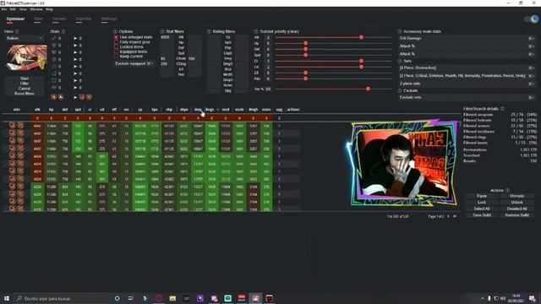Click the info icon beside Stats heading
Image resolution: width=541 pixels, height=304 pixels.
pyautogui.click(x=63, y=31)
